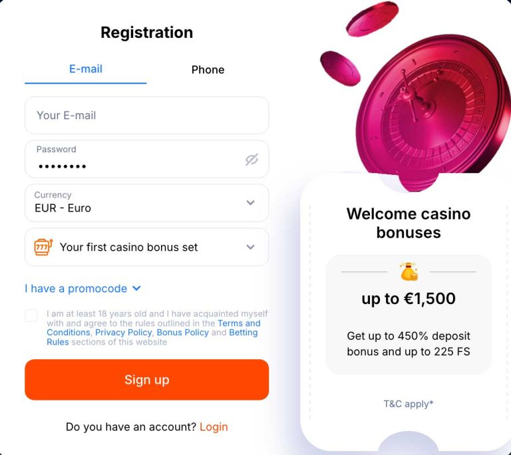
Task: Click the 'up to €1,500' bonus card
Action: pos(409,314)
